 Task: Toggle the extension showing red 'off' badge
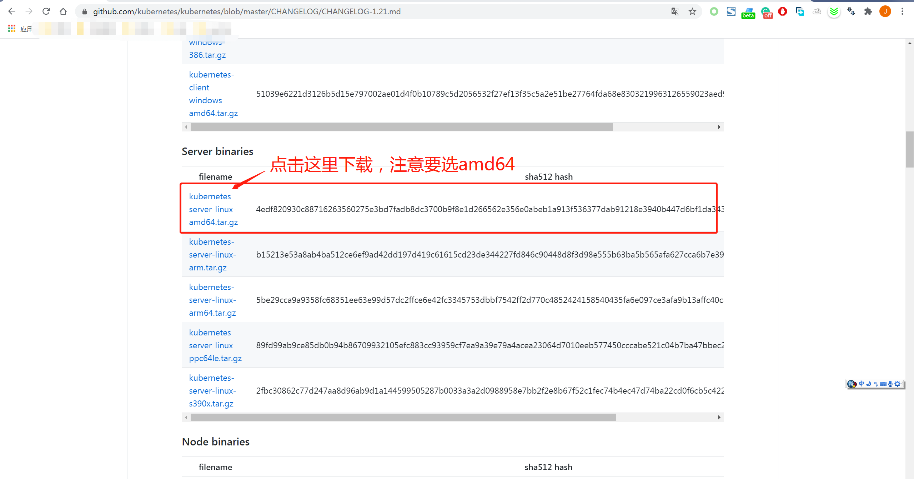pos(766,12)
